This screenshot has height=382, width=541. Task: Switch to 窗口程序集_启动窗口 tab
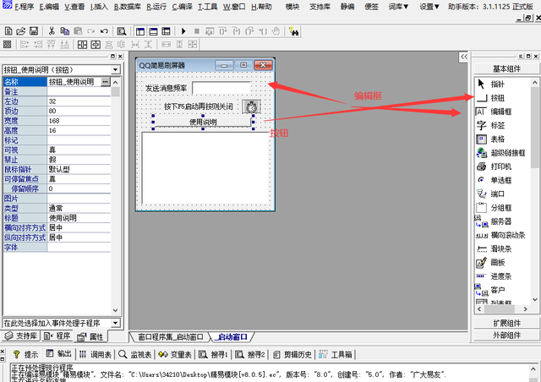click(171, 337)
